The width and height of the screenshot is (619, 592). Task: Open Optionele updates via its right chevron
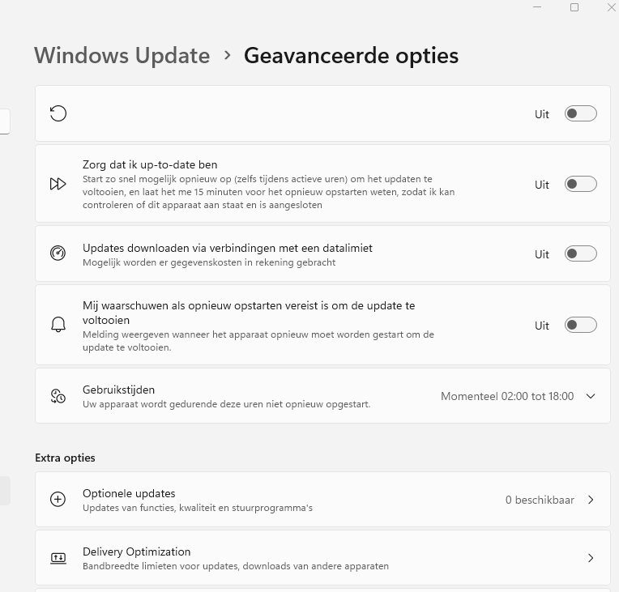[x=591, y=500]
